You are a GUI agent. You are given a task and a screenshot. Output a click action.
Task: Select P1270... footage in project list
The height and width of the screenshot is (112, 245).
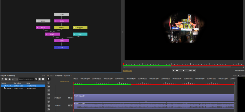(23, 86)
